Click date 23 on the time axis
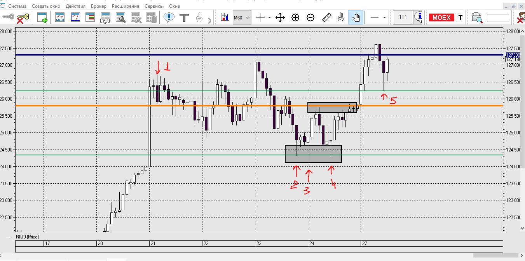This screenshot has width=525, height=261. coord(259,244)
